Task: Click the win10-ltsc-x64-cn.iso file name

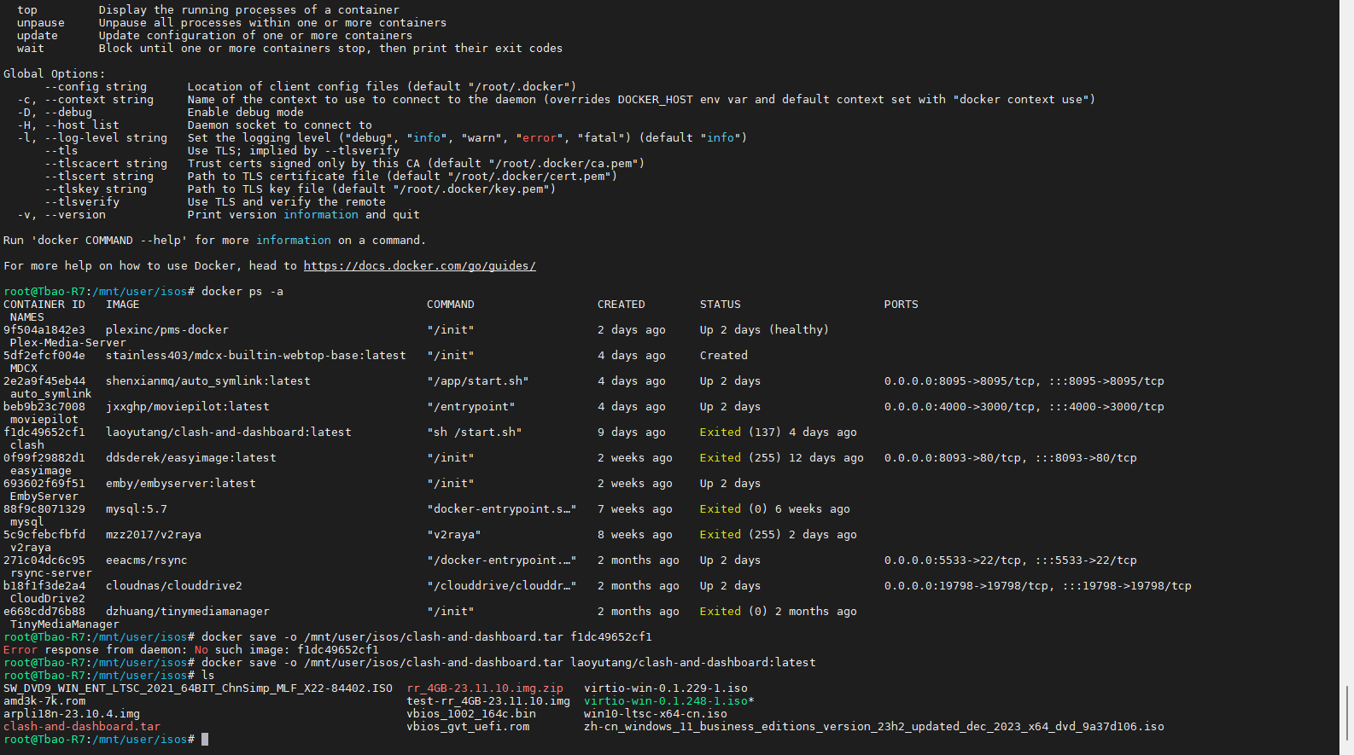Action: click(655, 714)
